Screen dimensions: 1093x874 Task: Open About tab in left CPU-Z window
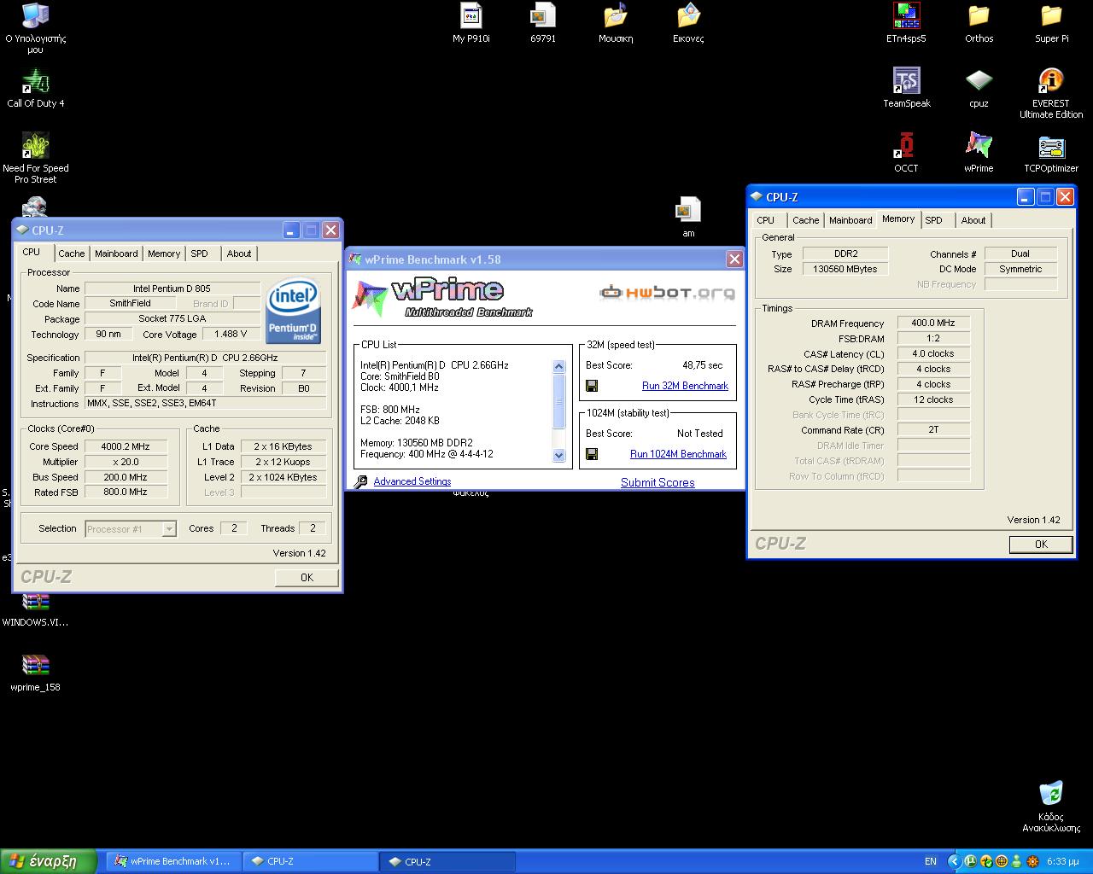click(239, 253)
